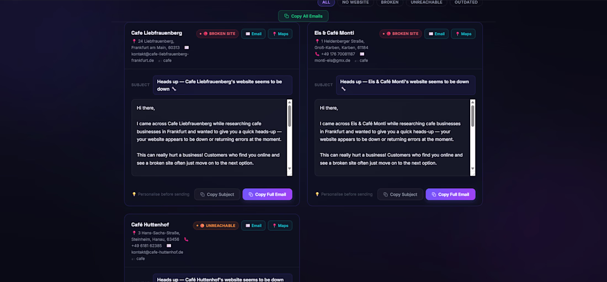Click the down arrow of Eis & Café Monti's email scrollbar
Screen dimensions: 607x282
(x=472, y=169)
